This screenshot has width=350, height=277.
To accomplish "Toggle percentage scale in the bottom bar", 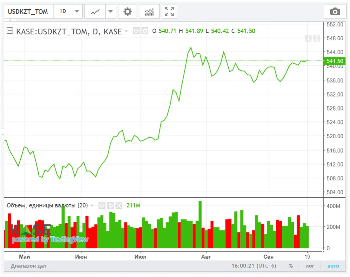I will (291, 266).
